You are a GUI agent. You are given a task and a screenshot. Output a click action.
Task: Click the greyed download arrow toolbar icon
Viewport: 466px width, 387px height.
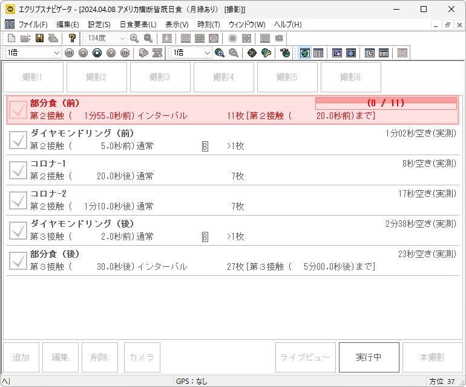point(166,38)
